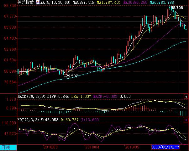Click the DIFF:0.846 reading
189x151 pixels.
[58, 97]
